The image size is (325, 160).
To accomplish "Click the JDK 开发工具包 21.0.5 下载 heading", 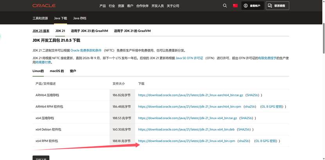I will tap(56, 40).
